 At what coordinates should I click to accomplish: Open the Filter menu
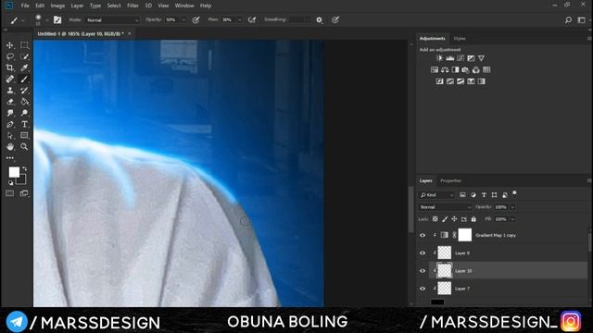132,6
